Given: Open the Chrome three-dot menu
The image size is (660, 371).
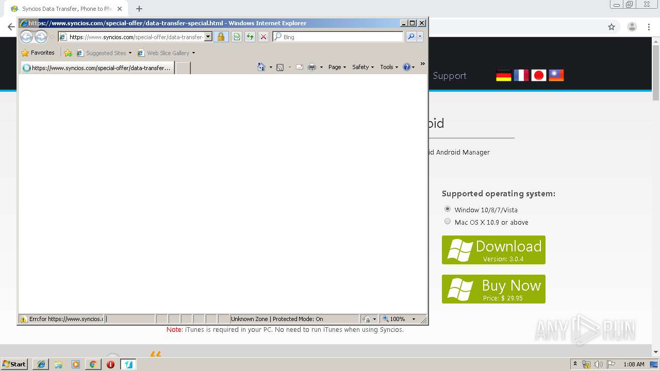Looking at the screenshot, I should coord(649,27).
